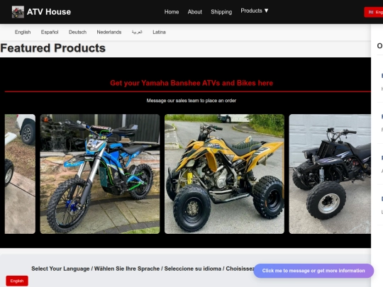The width and height of the screenshot is (383, 287).
Task: Click 'Get your Yamaha Banshee ATVs' headline
Action: pos(191,83)
